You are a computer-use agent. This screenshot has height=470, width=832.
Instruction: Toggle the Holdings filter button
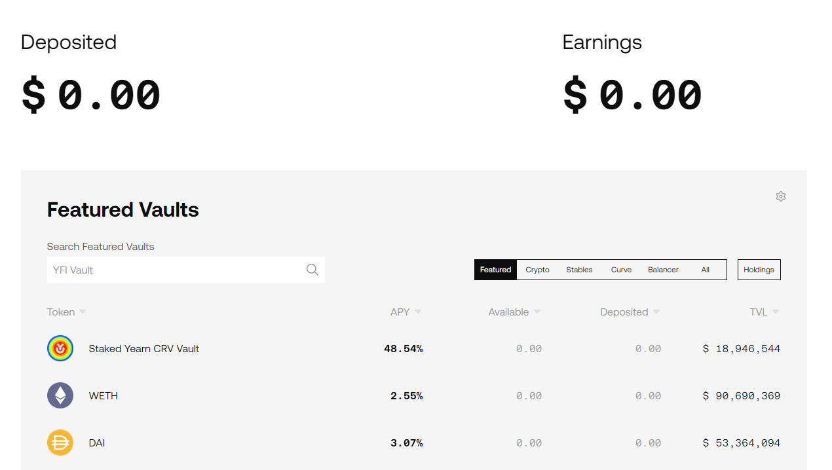tap(759, 270)
